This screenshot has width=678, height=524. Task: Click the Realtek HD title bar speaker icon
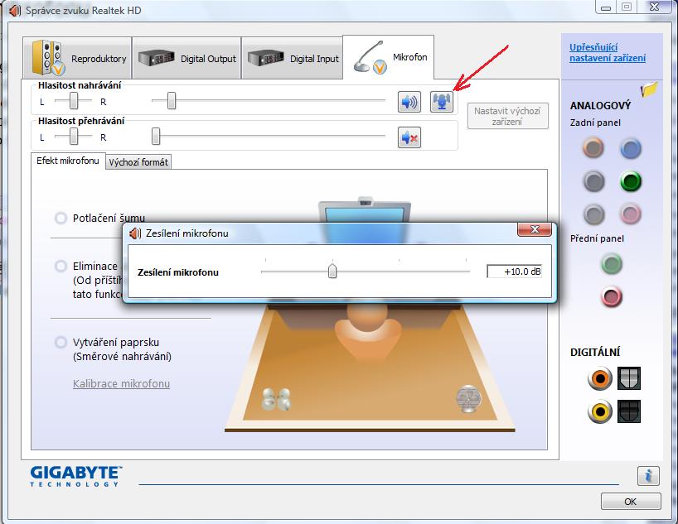(15, 11)
